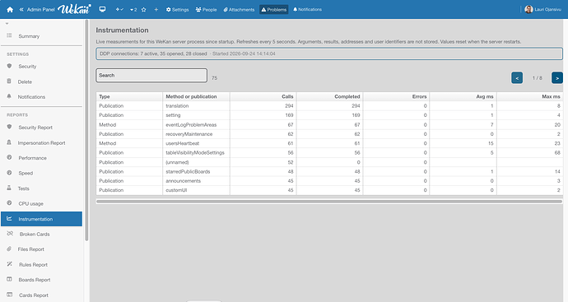Go to next page of results
Image resolution: width=568 pixels, height=302 pixels.
[x=557, y=78]
